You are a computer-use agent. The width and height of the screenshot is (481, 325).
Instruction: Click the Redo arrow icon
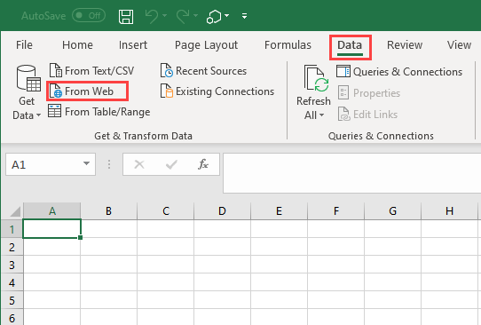point(183,16)
